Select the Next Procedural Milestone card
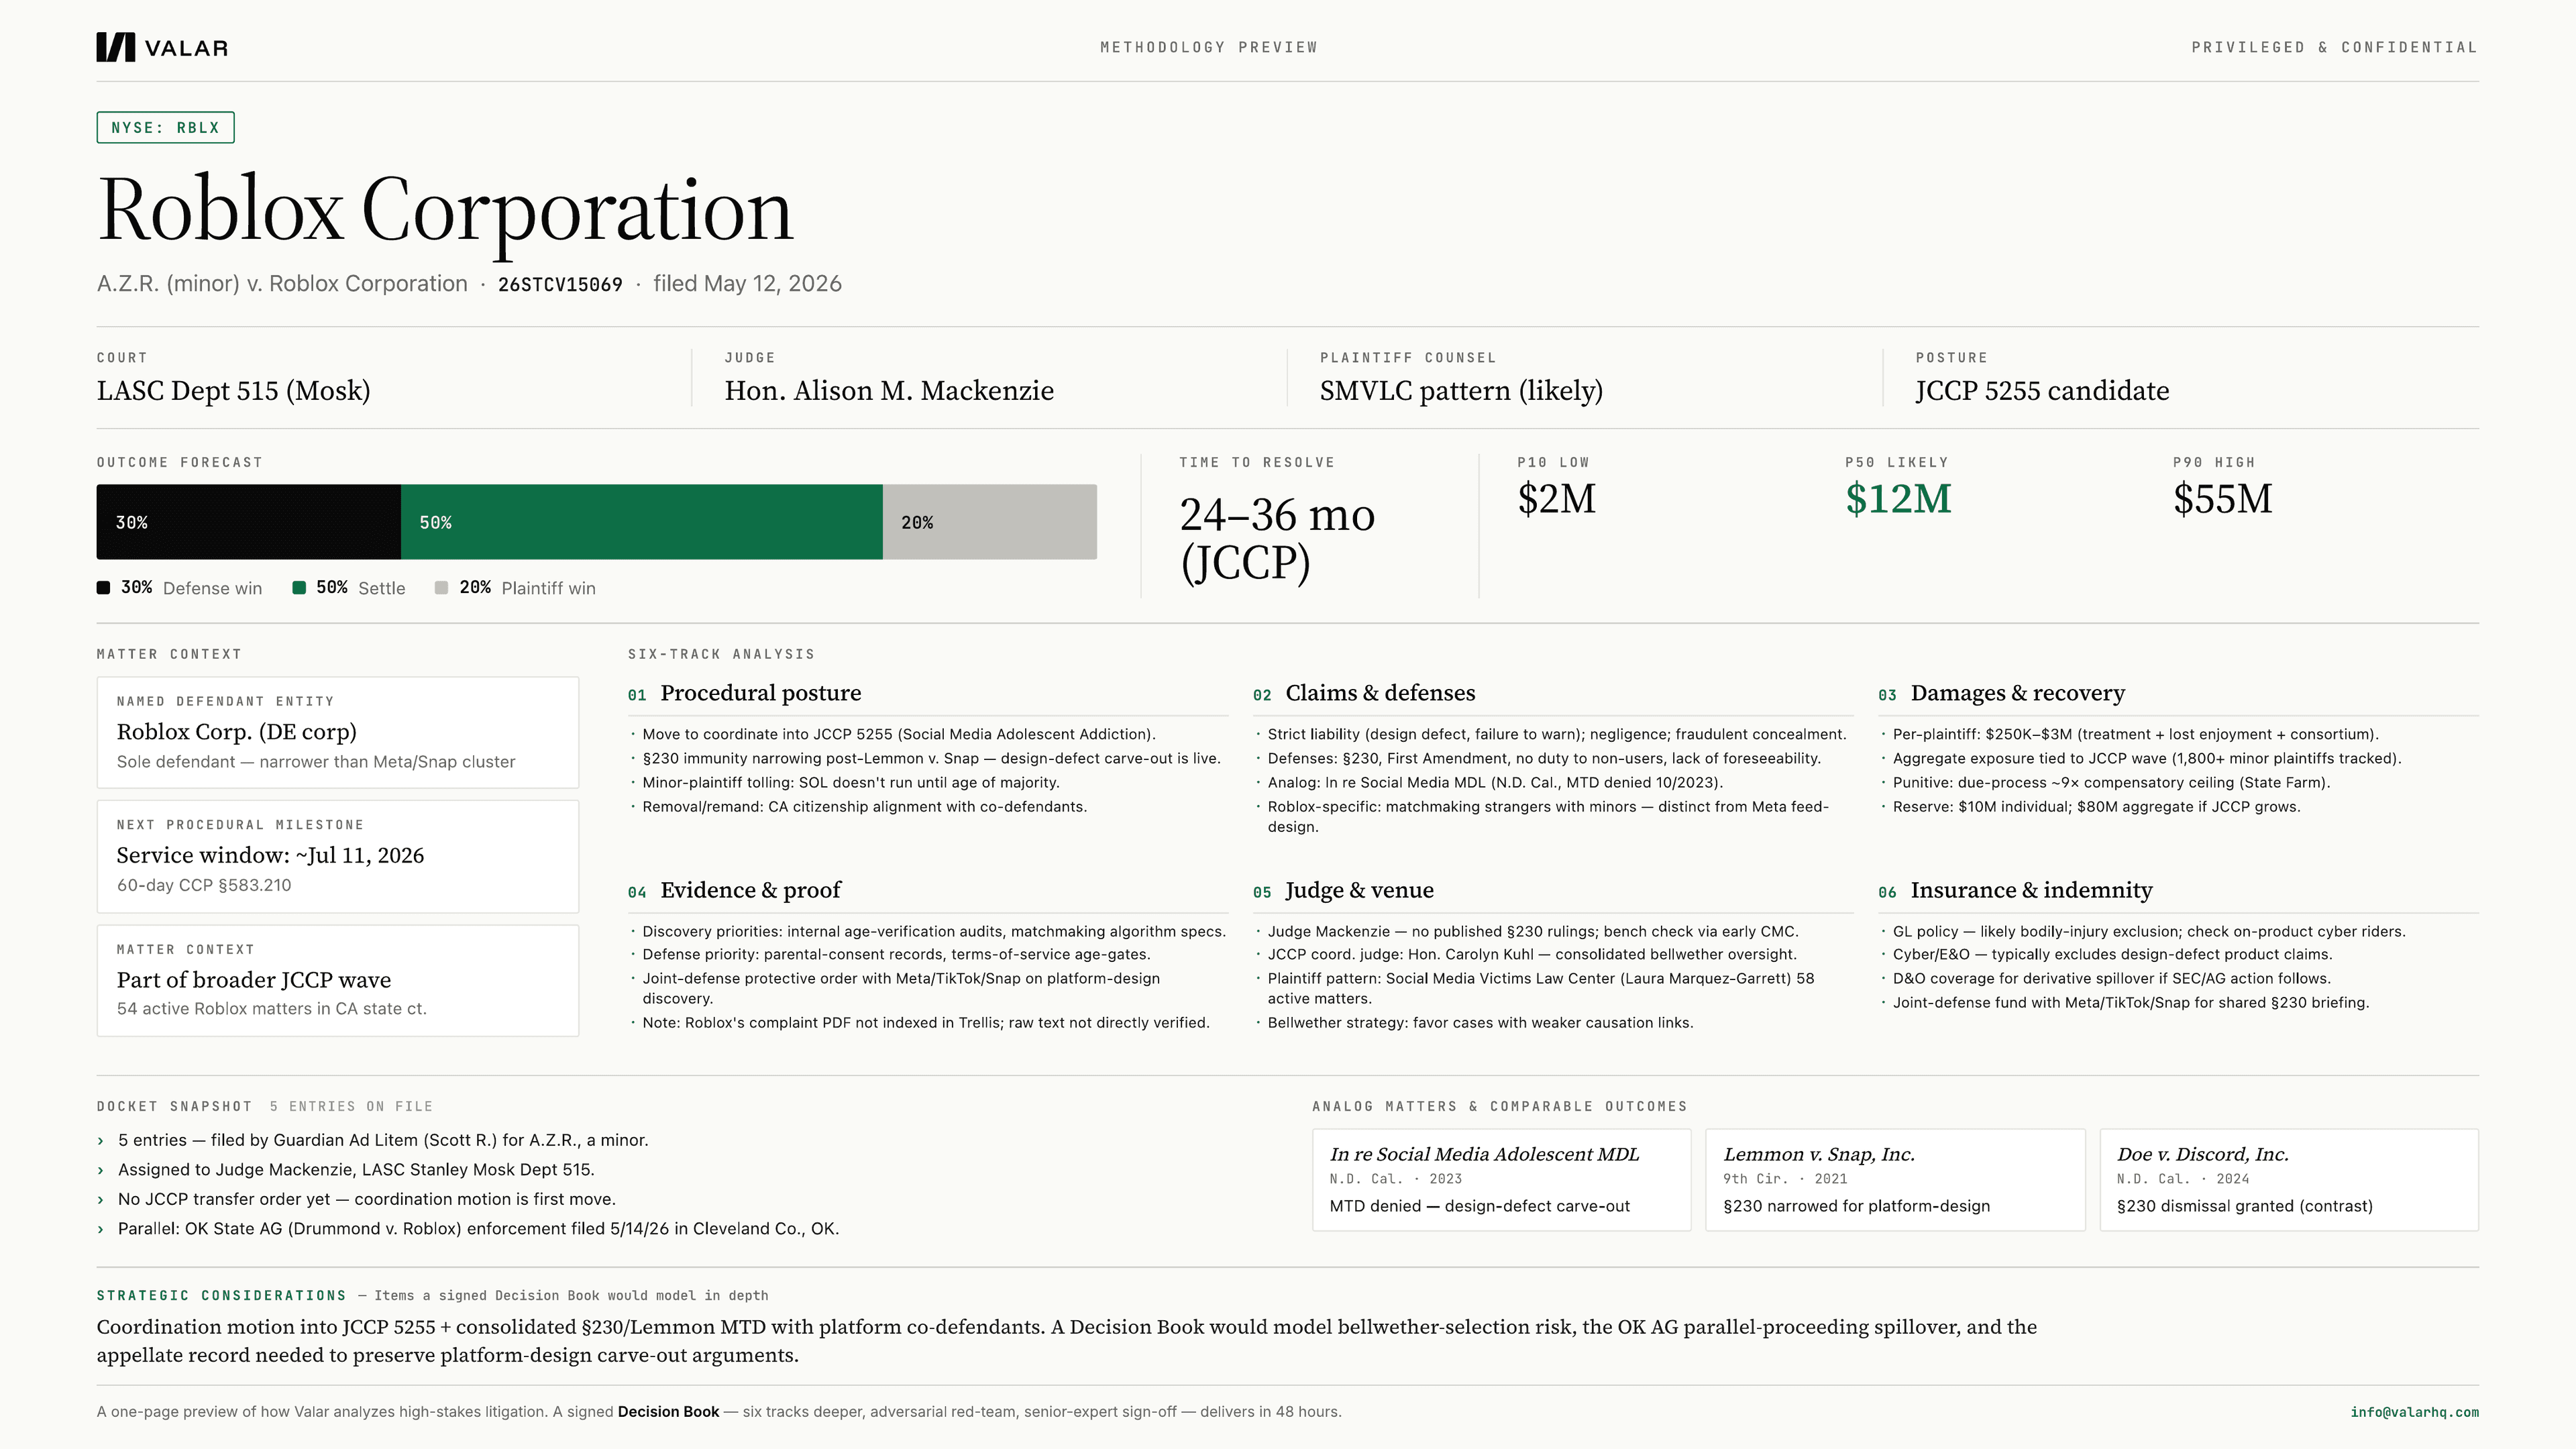The width and height of the screenshot is (2576, 1449). [337, 856]
